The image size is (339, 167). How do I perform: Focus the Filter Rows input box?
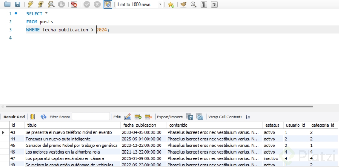click(91, 116)
